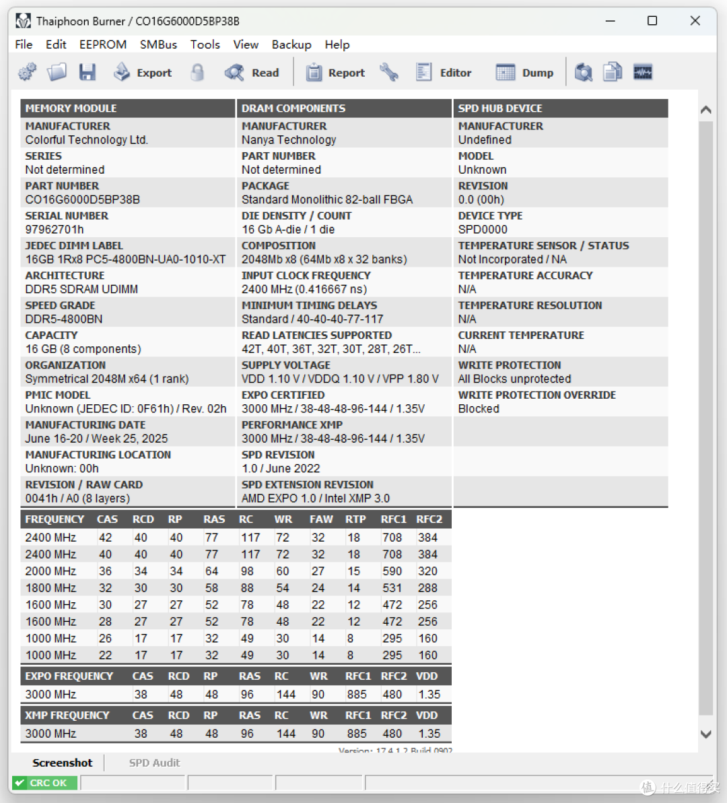Click the scrollbar up arrow
727x803 pixels.
pyautogui.click(x=706, y=110)
